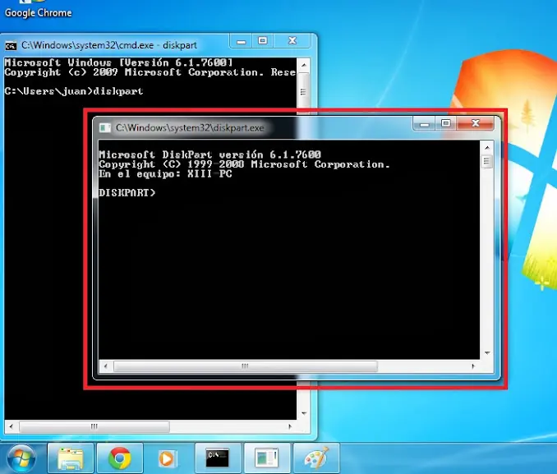
Task: Click the cmd.exe vertical scrollbar thumb
Action: pyautogui.click(x=303, y=92)
